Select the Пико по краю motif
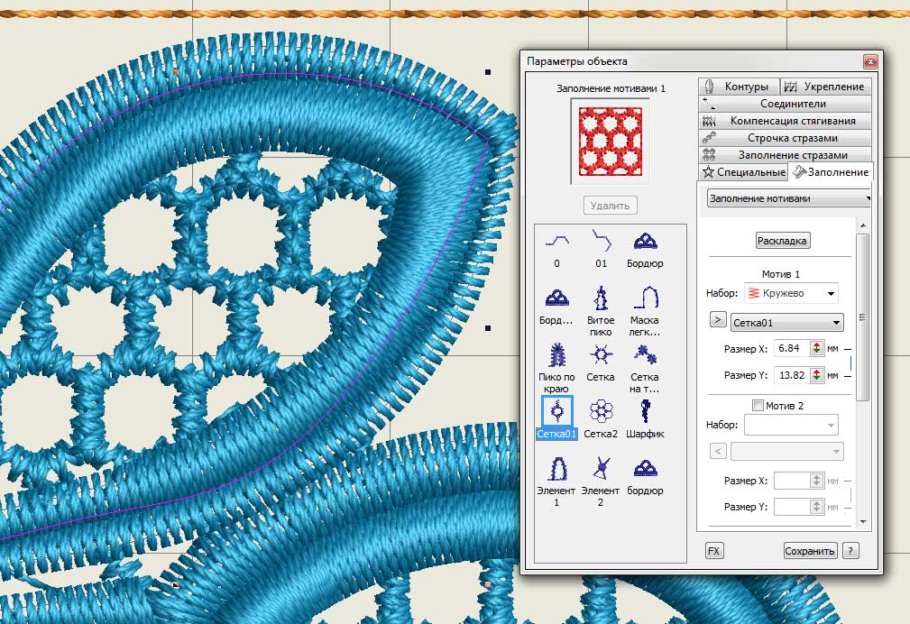This screenshot has width=910, height=624. (556, 355)
